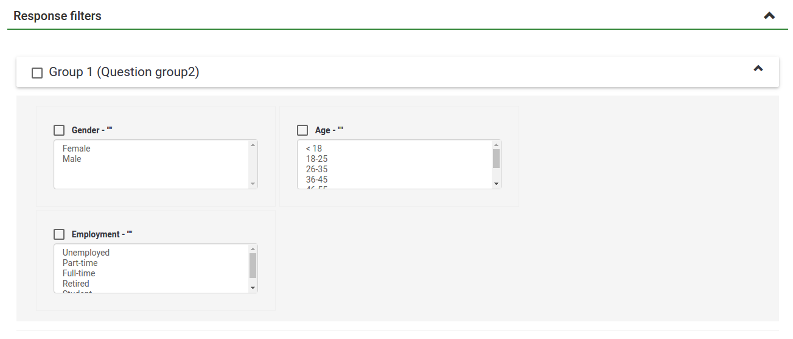Pick the 36-45 age range

[x=316, y=180]
